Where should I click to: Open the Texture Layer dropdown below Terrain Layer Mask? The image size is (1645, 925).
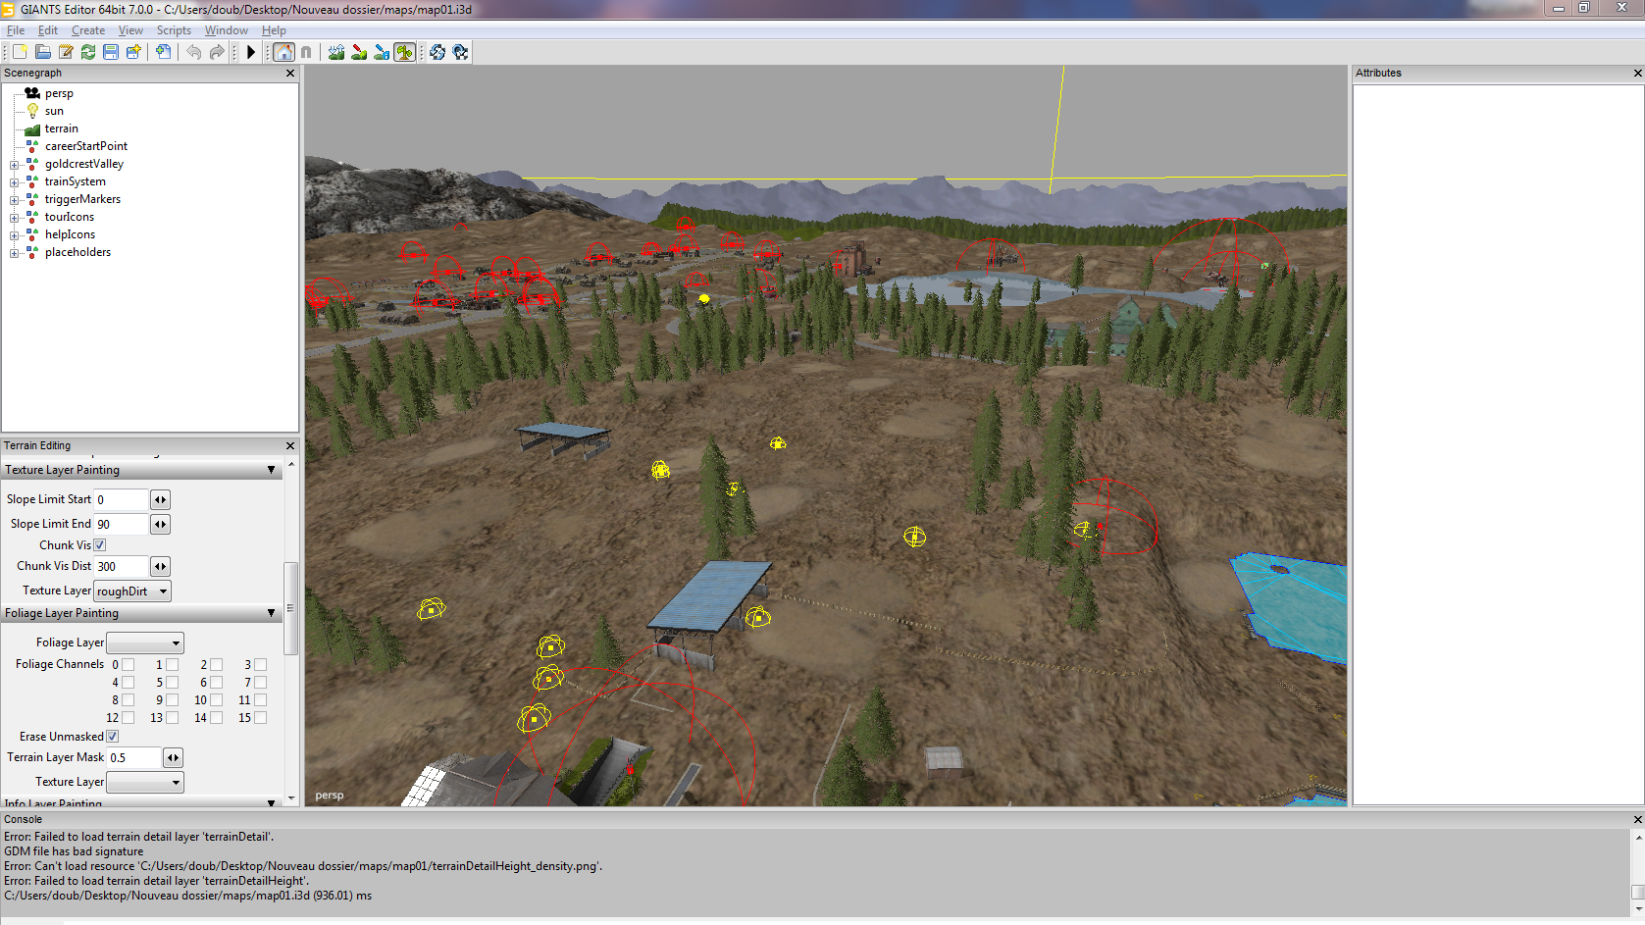tap(145, 782)
